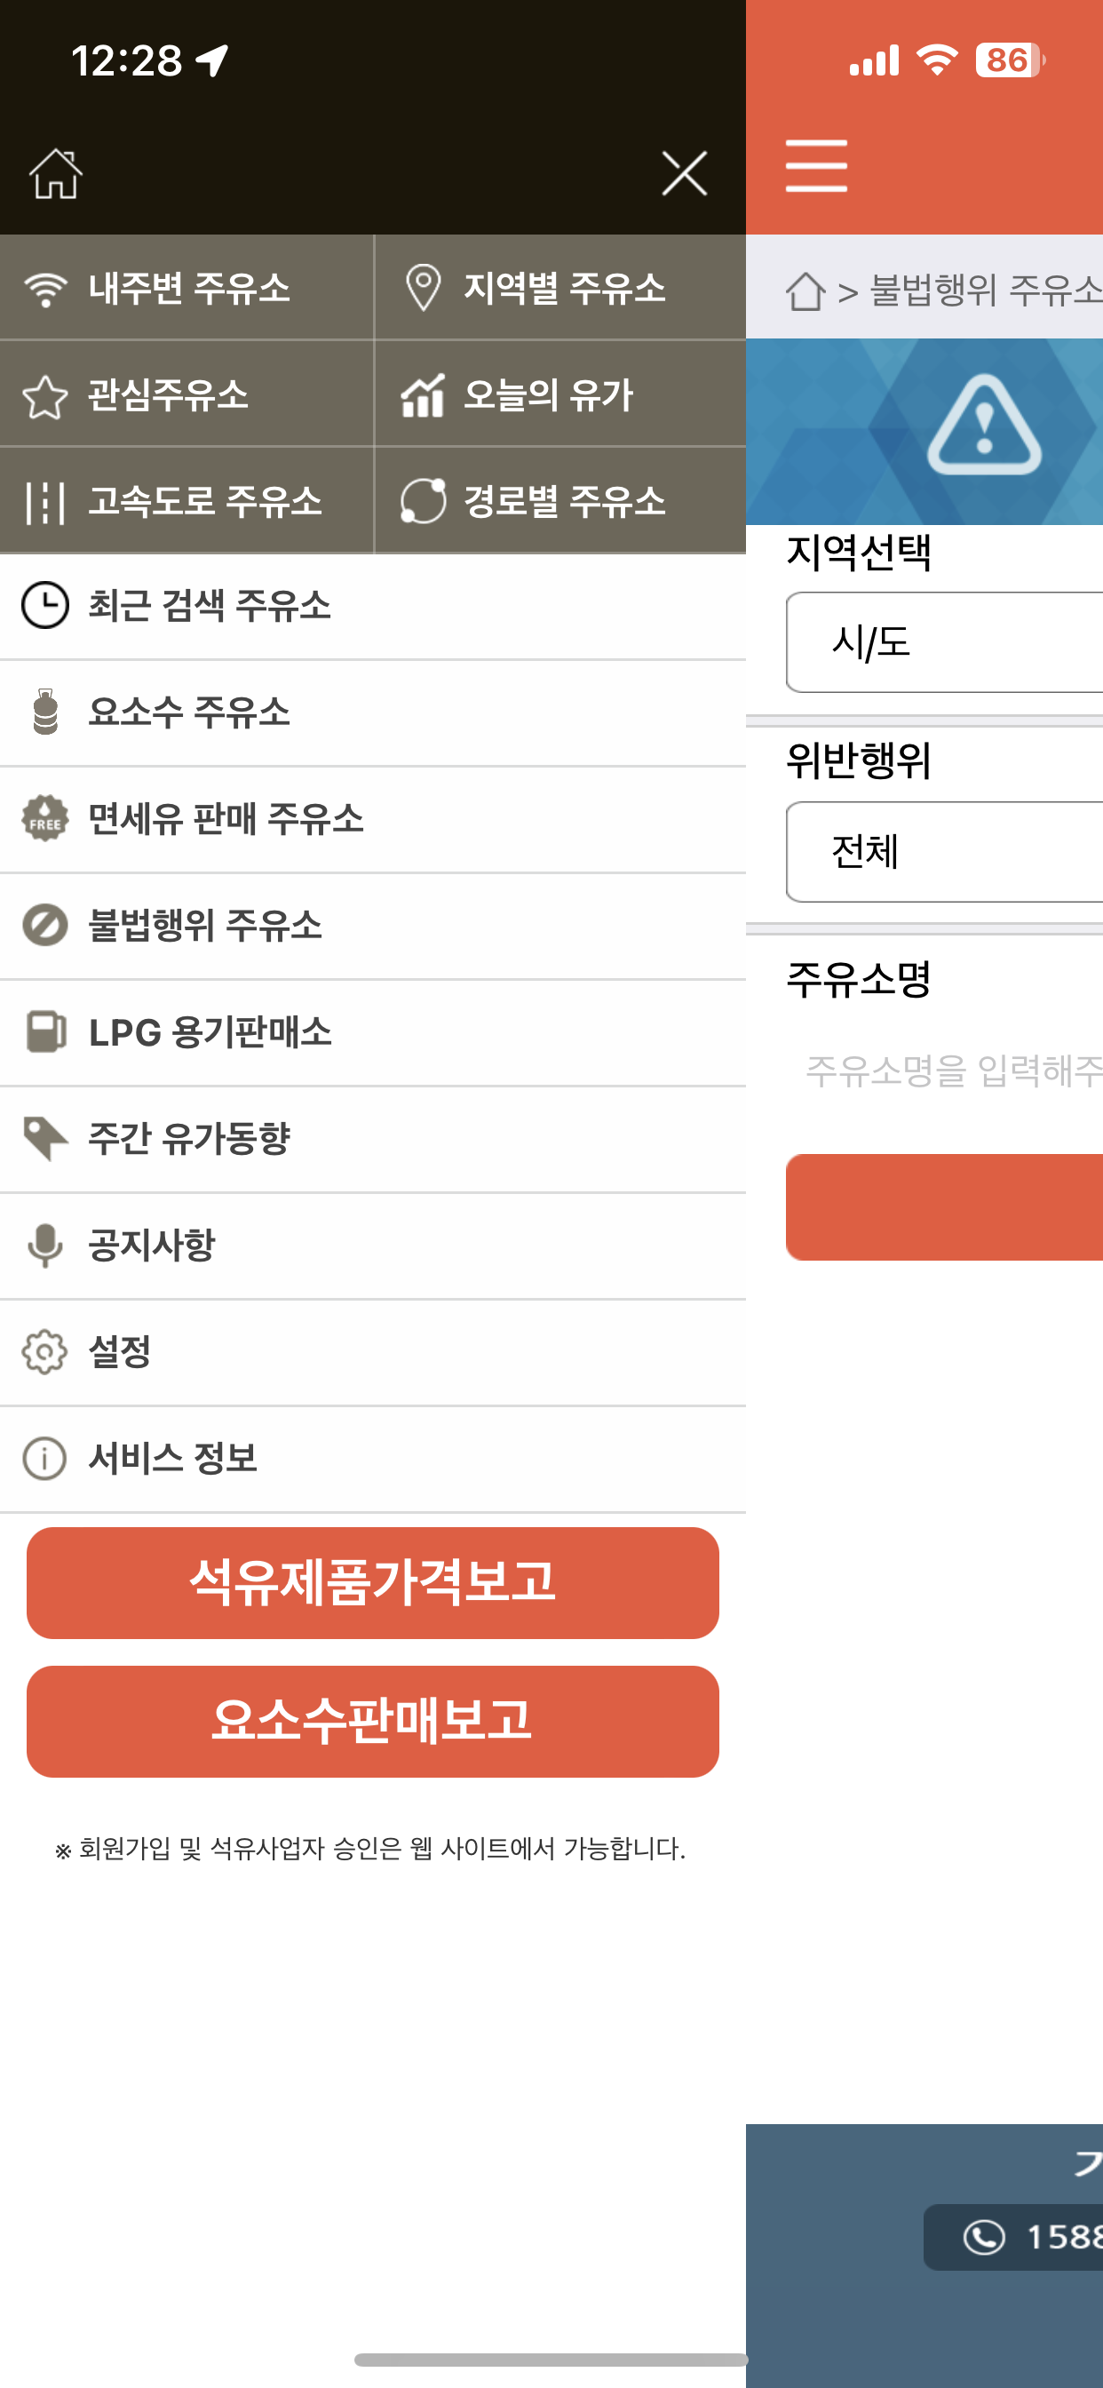Tap the home icon in menu header

[56, 173]
